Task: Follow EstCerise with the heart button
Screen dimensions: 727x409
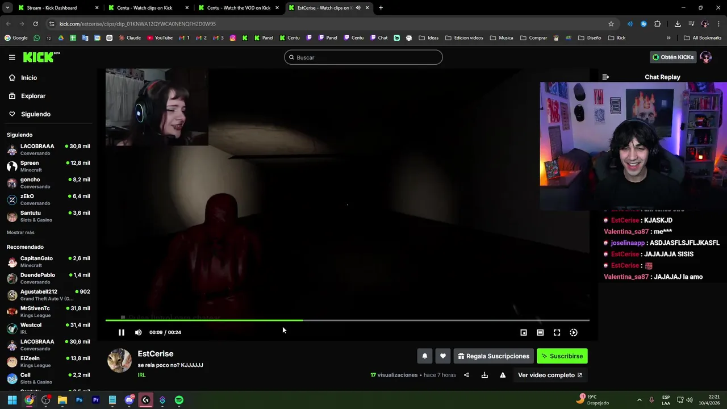Action: 443,356
